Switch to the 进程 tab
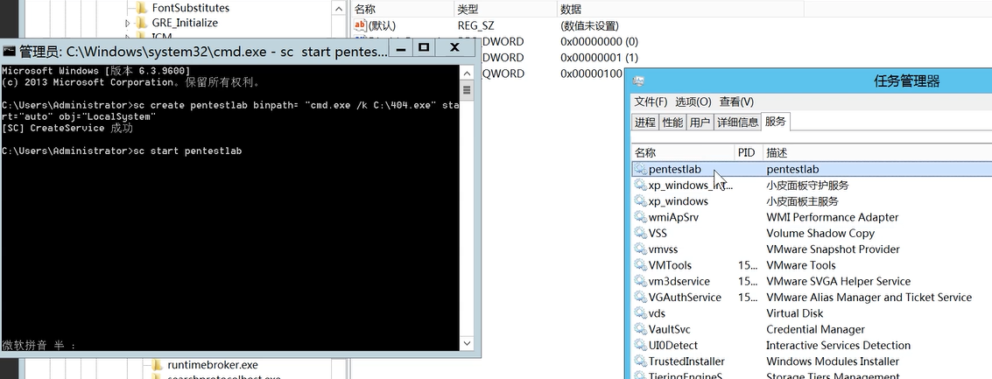Screen dimensions: 992x379 point(644,123)
